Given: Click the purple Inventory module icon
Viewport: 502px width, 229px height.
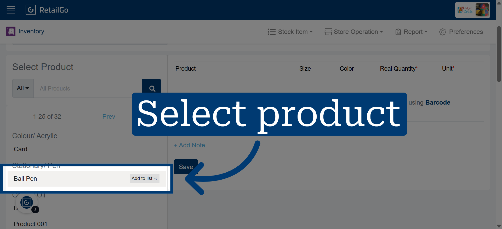Looking at the screenshot, I should click(x=11, y=31).
